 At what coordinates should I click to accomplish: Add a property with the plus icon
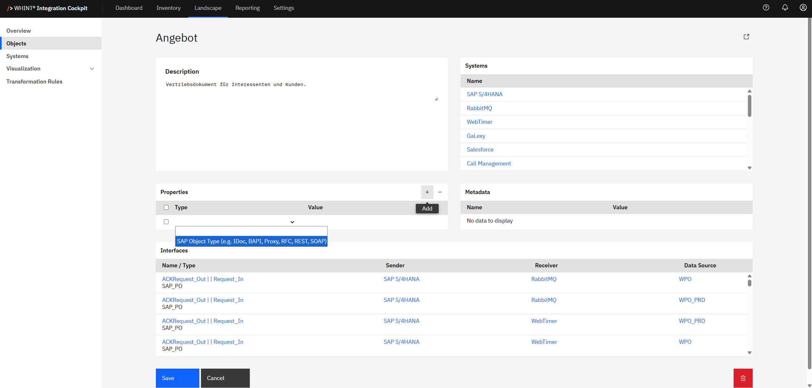[x=427, y=192]
